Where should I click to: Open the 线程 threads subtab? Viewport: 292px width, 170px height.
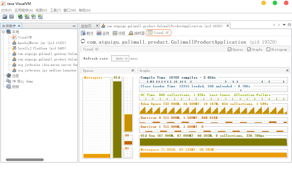(119, 33)
